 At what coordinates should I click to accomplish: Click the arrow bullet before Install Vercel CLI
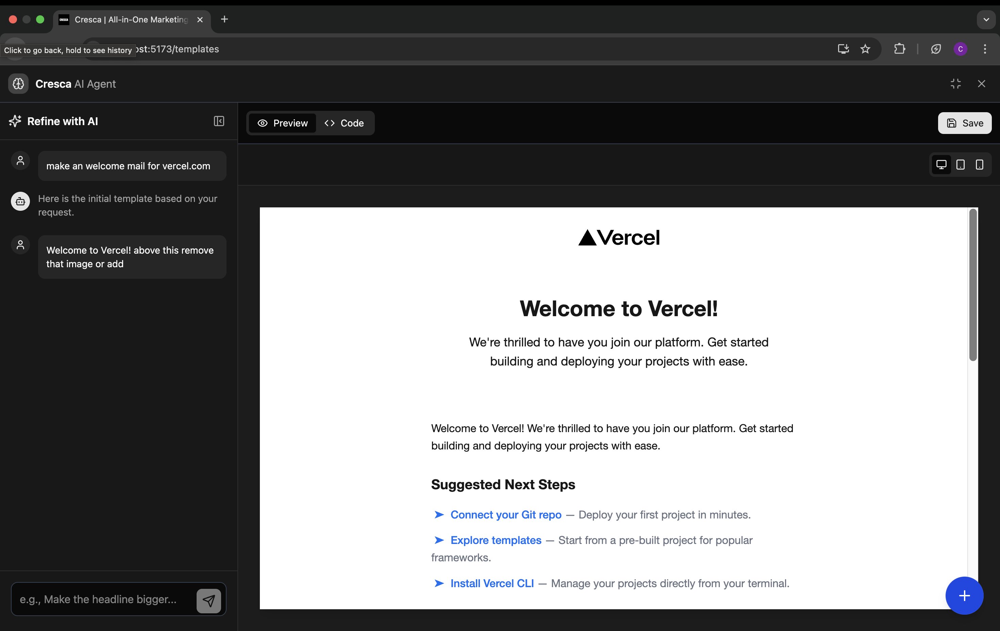coord(438,583)
